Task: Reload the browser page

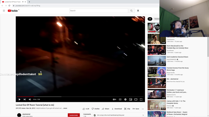Action: (9, 6)
